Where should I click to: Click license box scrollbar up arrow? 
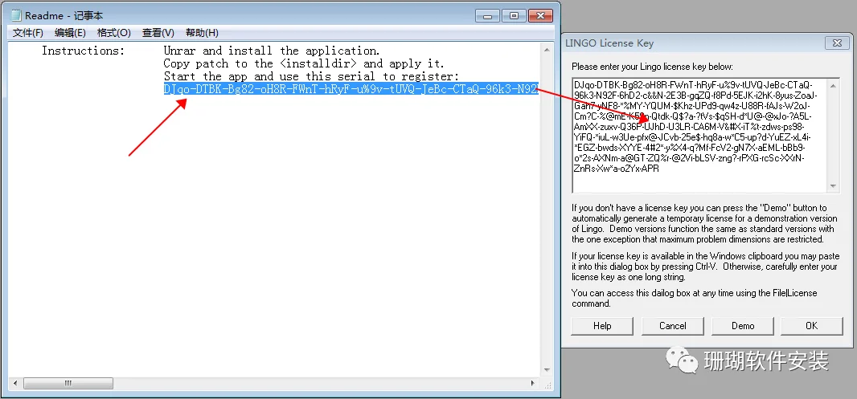[833, 84]
